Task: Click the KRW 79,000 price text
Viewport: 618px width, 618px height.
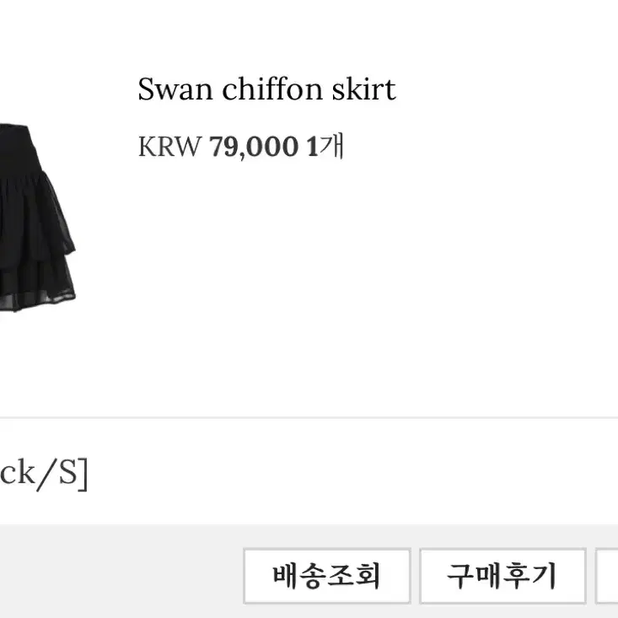Action: coord(218,147)
